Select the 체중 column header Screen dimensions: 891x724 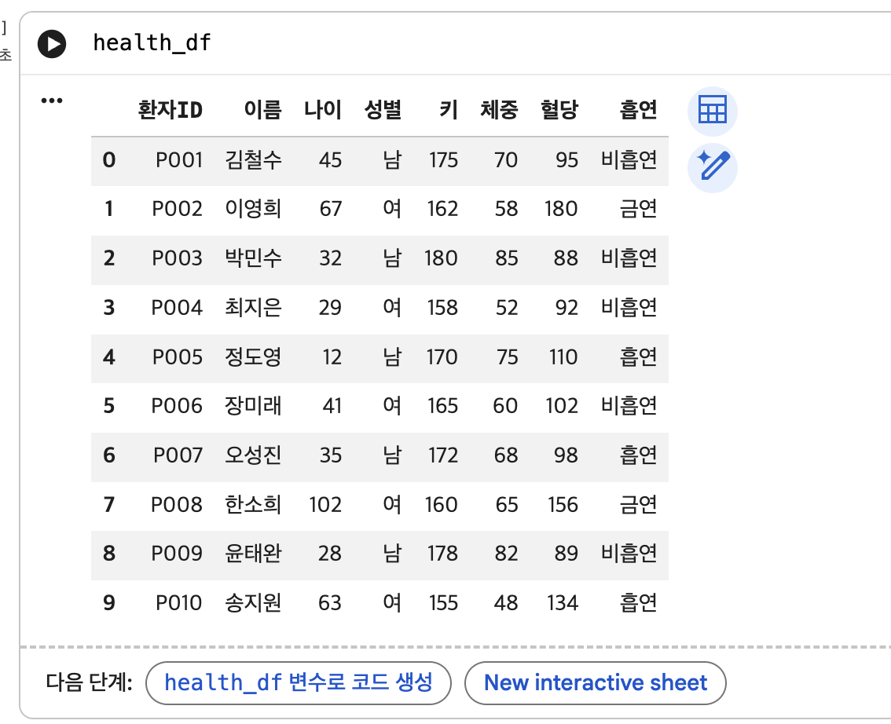pyautogui.click(x=499, y=110)
